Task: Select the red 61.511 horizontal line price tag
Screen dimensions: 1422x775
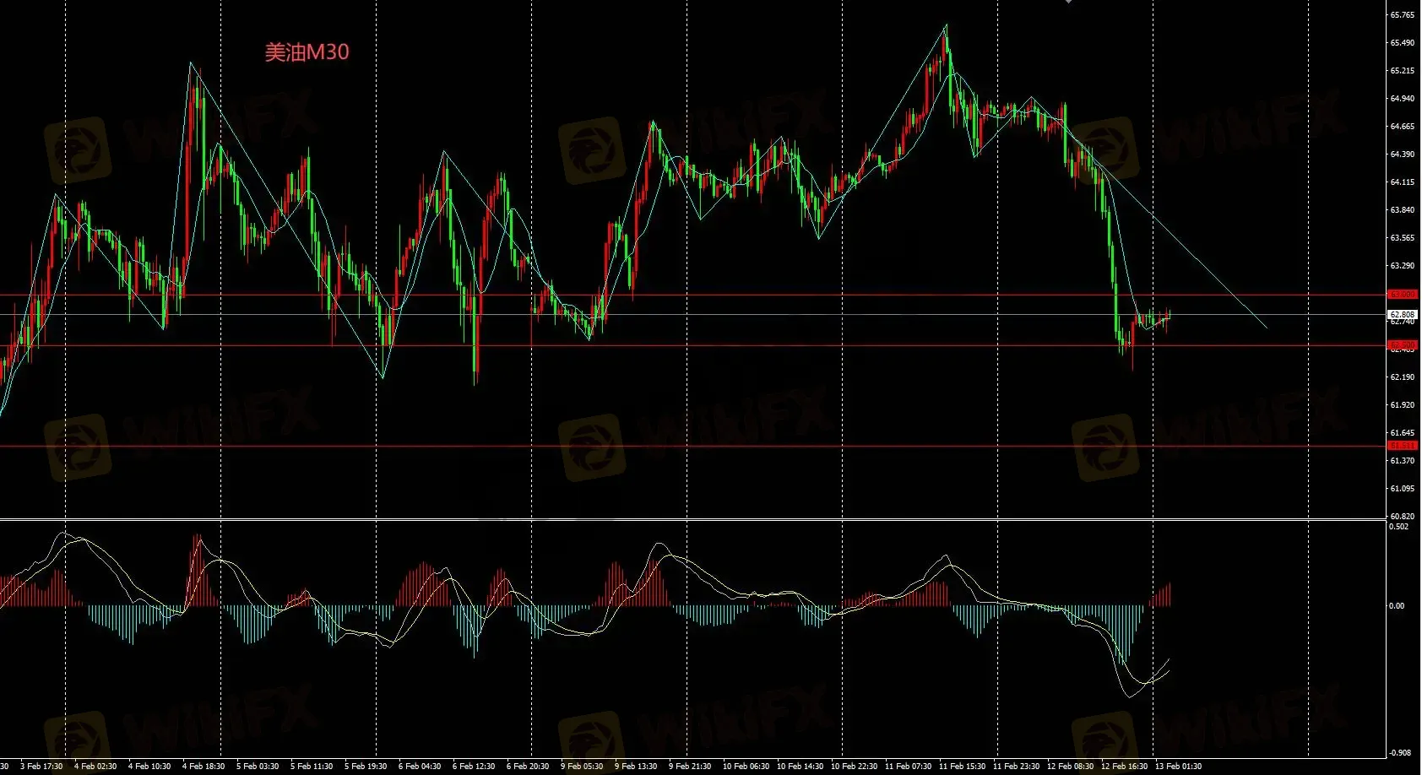Action: (1403, 446)
